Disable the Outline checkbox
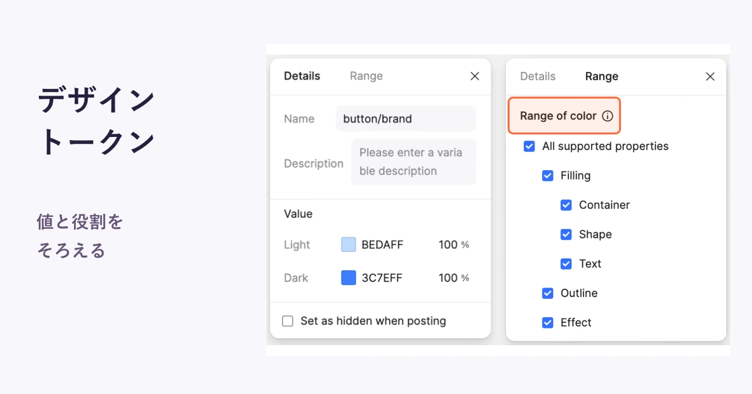The height and width of the screenshot is (394, 752). (548, 293)
